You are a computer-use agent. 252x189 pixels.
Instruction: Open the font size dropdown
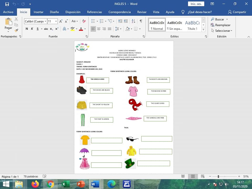(x=56, y=21)
